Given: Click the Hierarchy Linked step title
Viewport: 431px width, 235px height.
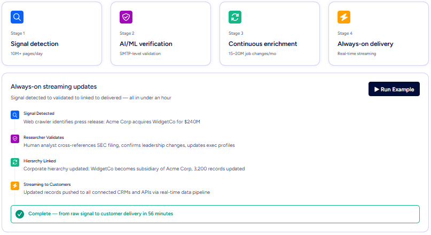Looking at the screenshot, I should tap(40, 161).
